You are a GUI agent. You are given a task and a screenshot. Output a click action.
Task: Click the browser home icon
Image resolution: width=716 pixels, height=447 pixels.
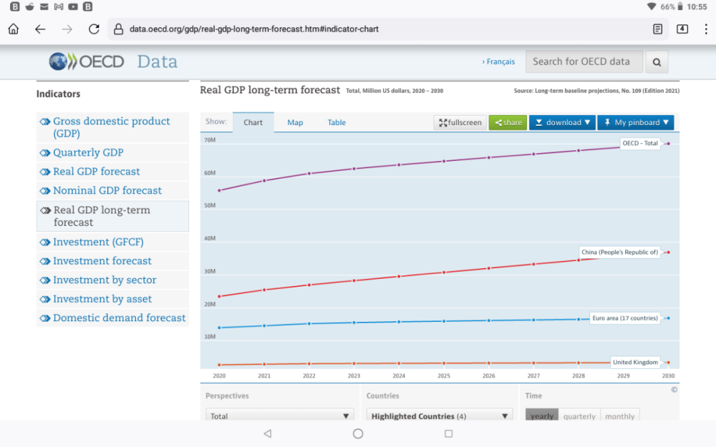tap(14, 29)
